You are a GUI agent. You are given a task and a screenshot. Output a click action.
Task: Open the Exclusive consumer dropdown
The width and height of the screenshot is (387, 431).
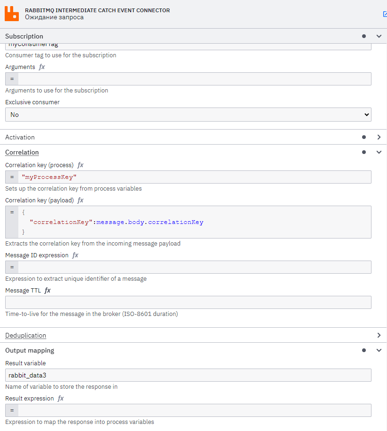pyautogui.click(x=188, y=114)
